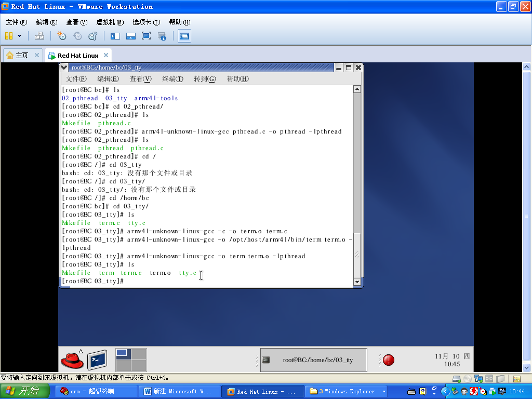Open the terminal 帮助(H) menu
Viewport: 532px width, 399px height.
[237, 79]
